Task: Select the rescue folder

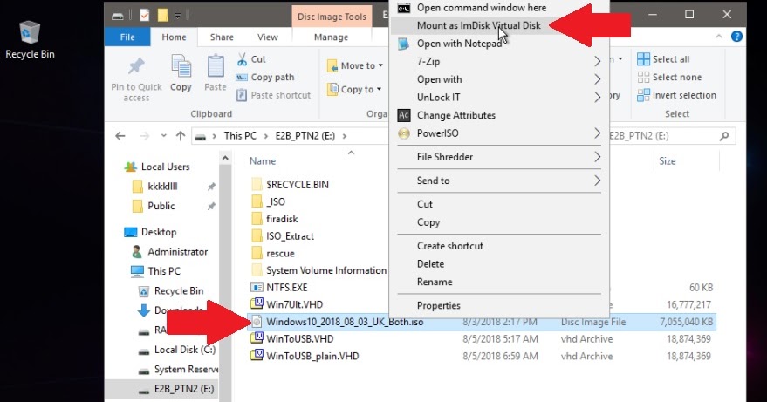Action: (272, 254)
